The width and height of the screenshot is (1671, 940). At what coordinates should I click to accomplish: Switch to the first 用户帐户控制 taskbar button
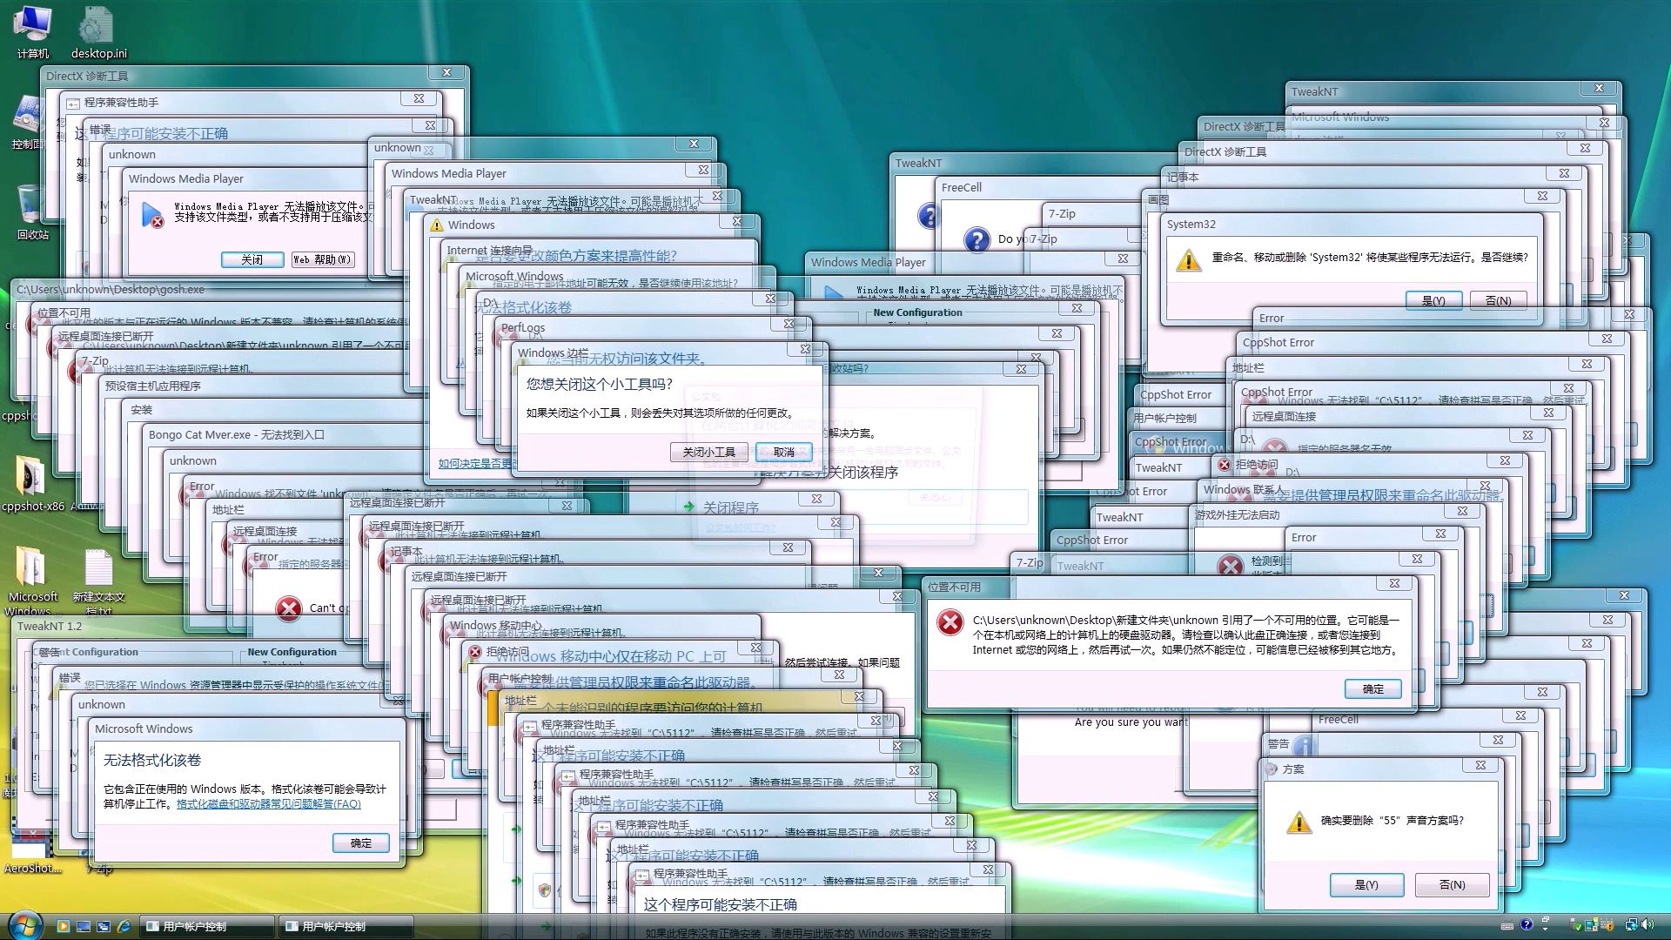[x=207, y=926]
